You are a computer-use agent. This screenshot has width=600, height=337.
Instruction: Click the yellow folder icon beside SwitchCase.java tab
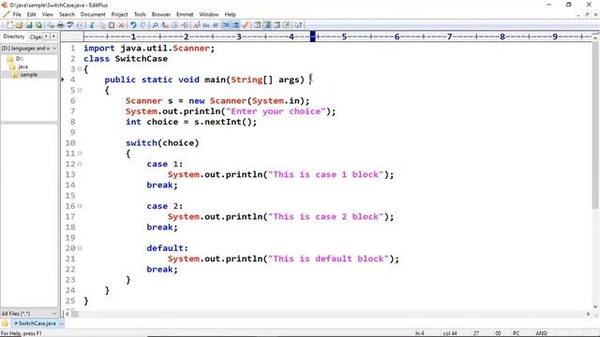5,323
